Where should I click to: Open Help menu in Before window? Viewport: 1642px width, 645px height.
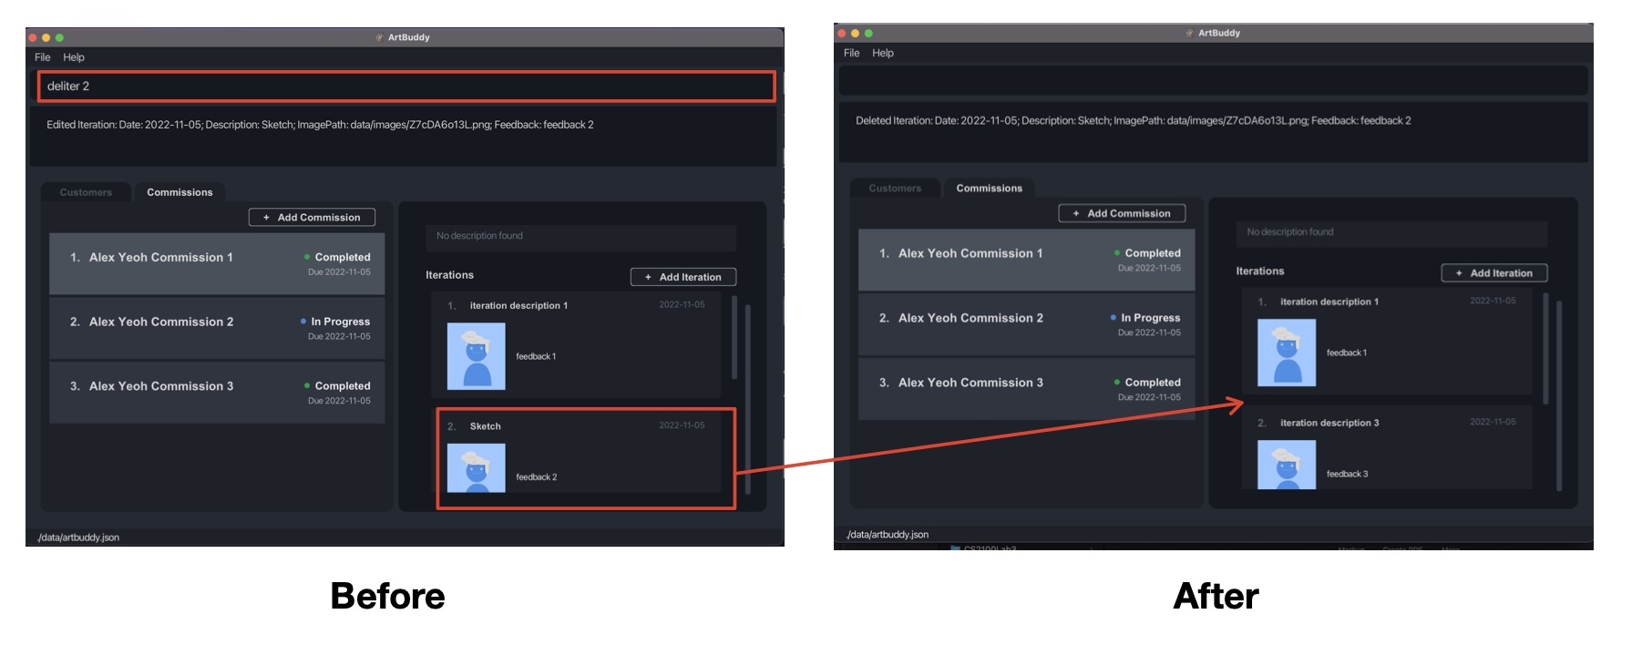click(x=74, y=57)
